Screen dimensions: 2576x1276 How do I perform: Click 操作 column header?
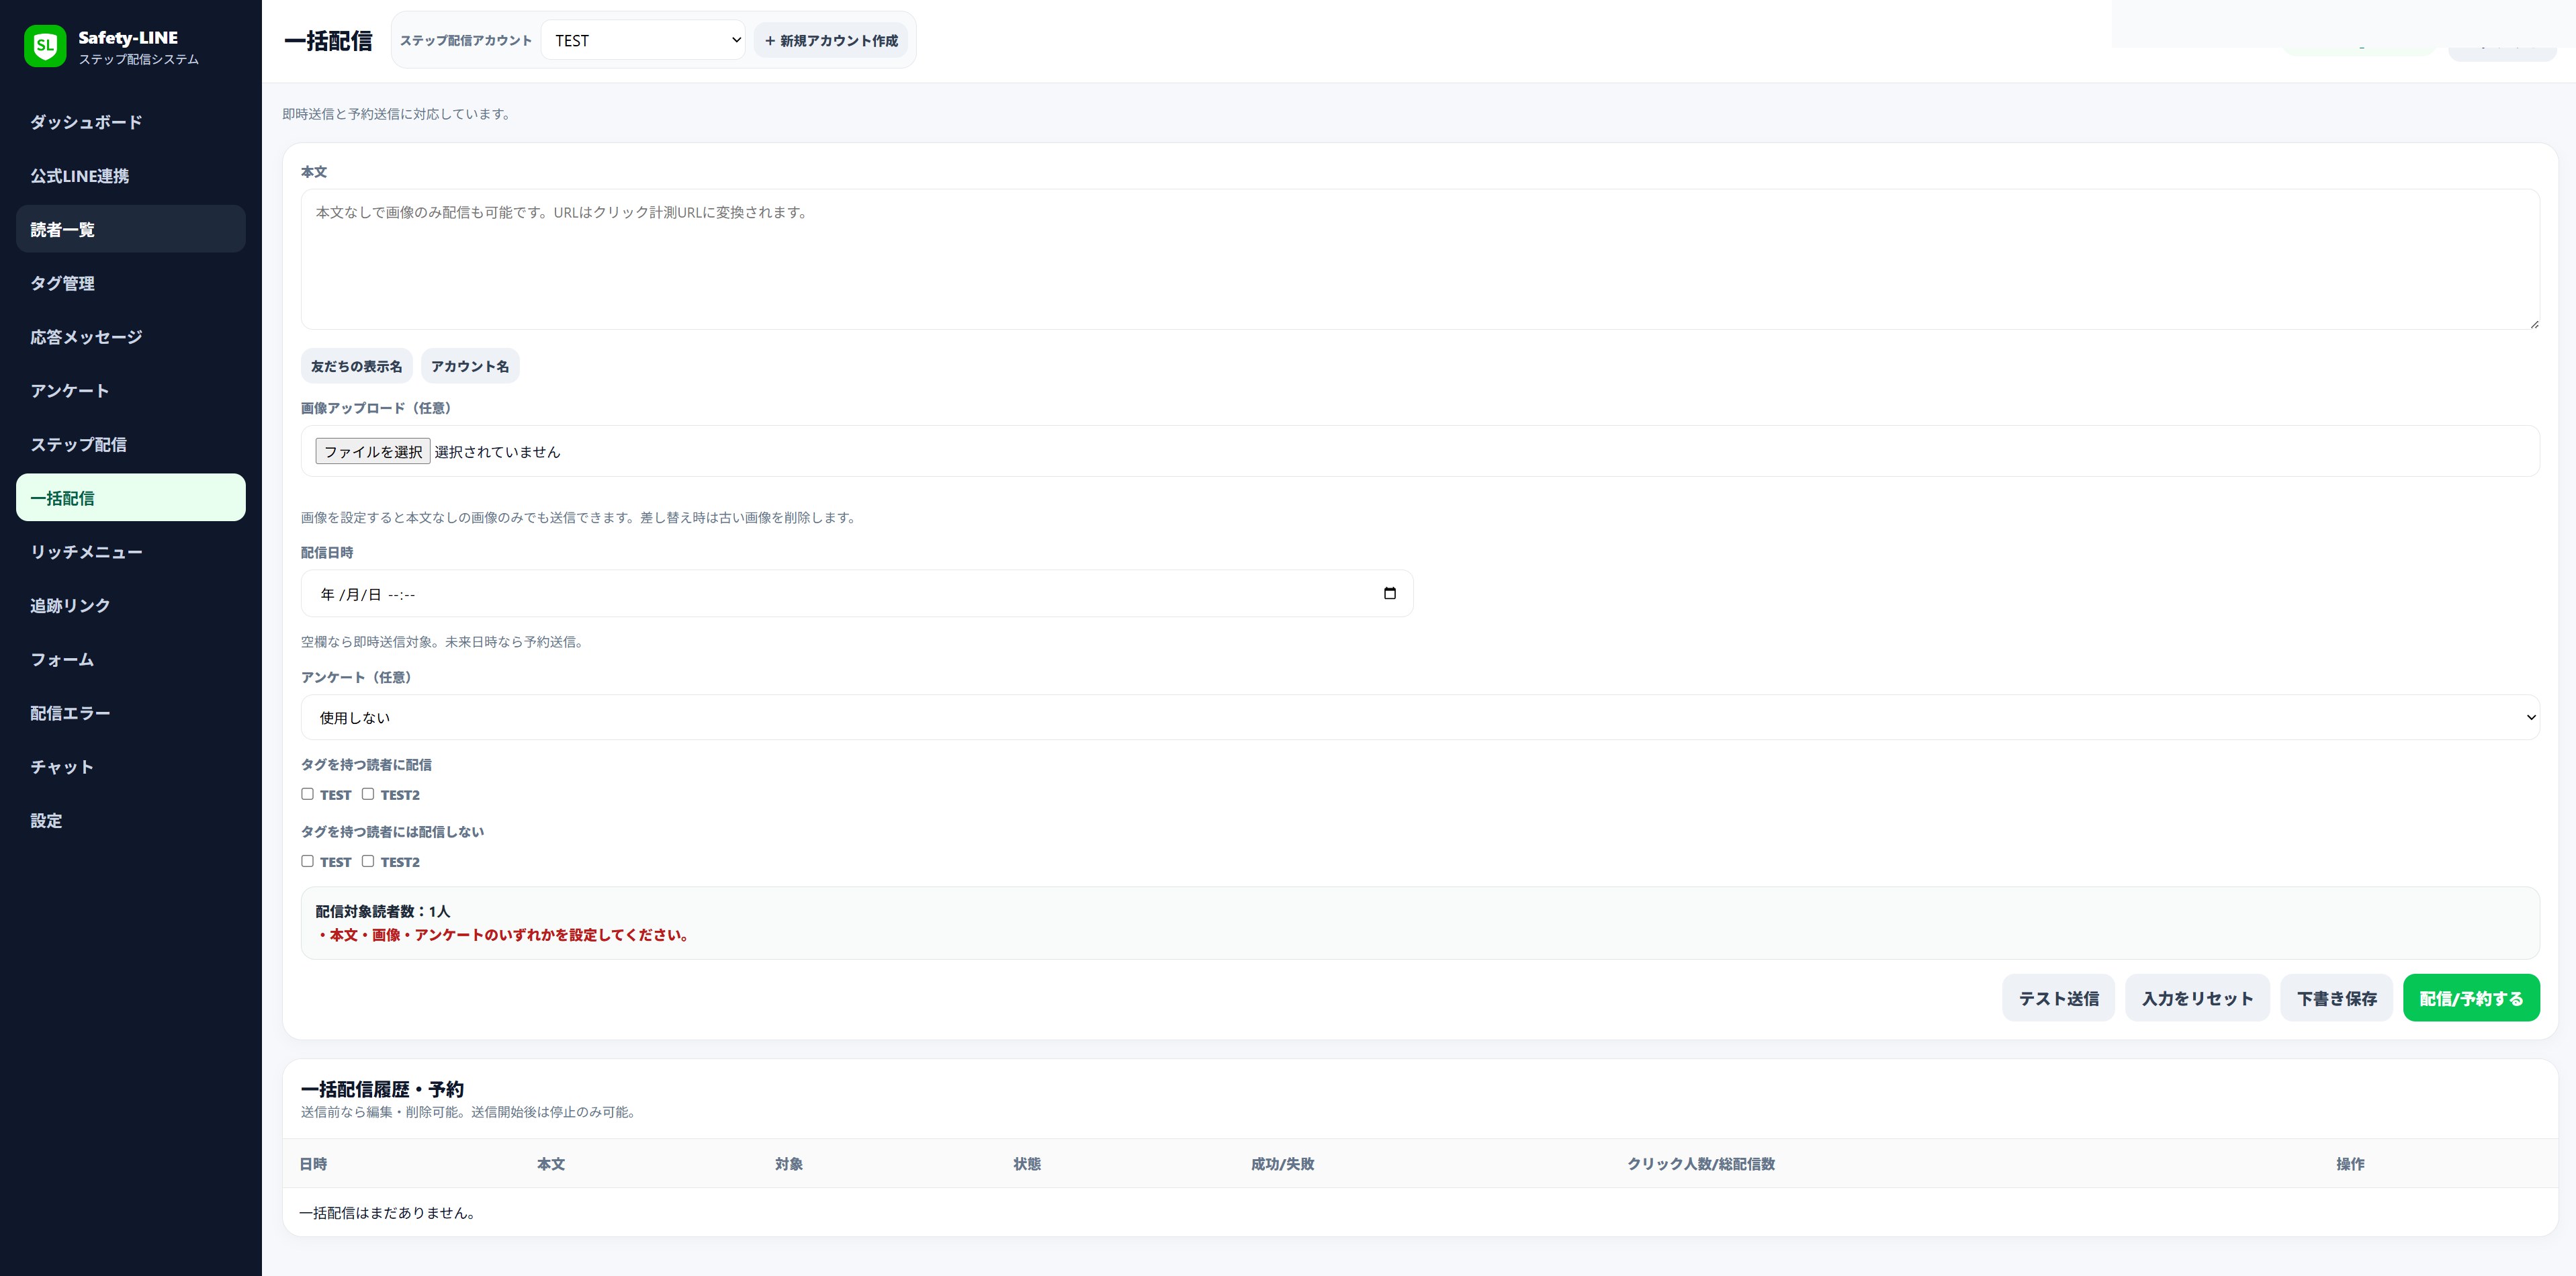(2350, 1164)
